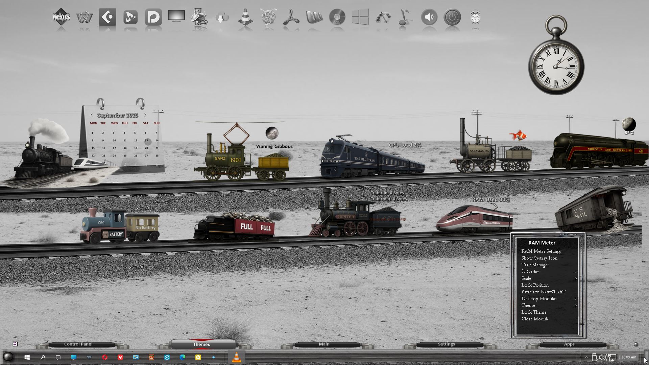This screenshot has height=365, width=649.
Task: Open the DVD disc dock icon
Action: (x=337, y=17)
